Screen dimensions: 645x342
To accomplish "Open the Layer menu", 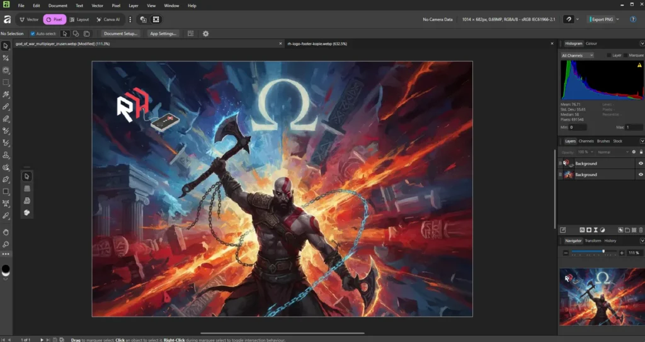I will pos(134,6).
